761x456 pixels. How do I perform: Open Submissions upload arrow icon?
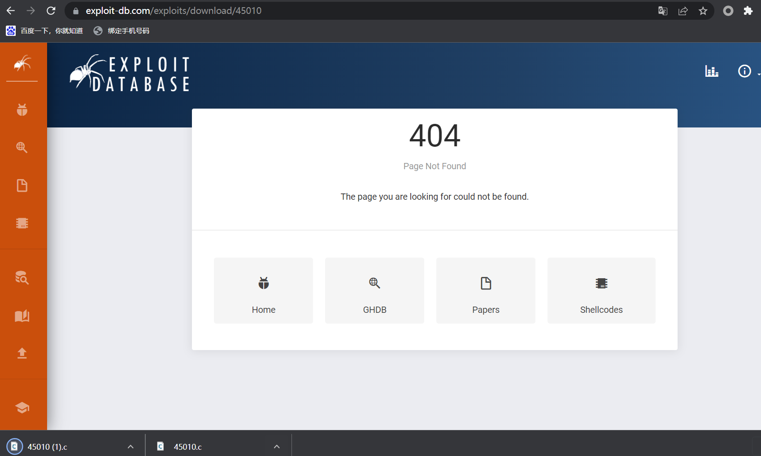(x=22, y=353)
